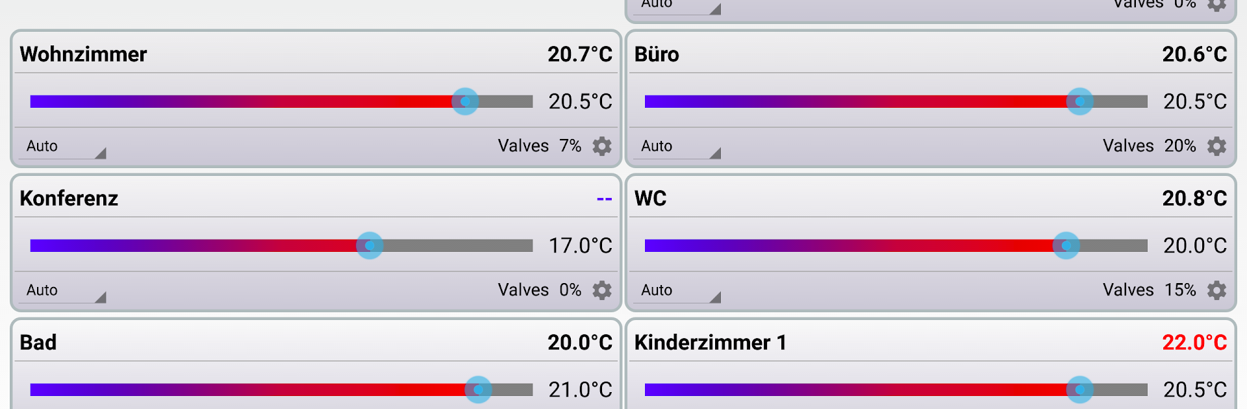Image resolution: width=1247 pixels, height=409 pixels.
Task: Click the Wohnzimmer room title
Action: coord(83,54)
